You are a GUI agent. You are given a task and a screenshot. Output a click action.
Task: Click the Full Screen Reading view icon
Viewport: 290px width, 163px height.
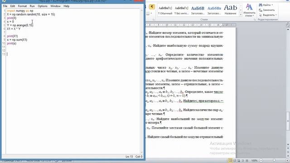pyautogui.click(x=235, y=161)
